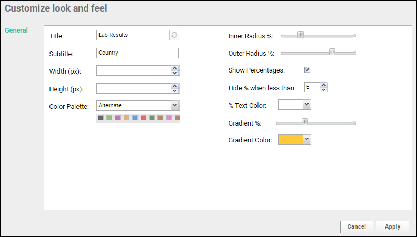This screenshot has width=417, height=237.
Task: Expand the % Text Color picker
Action: (306, 105)
